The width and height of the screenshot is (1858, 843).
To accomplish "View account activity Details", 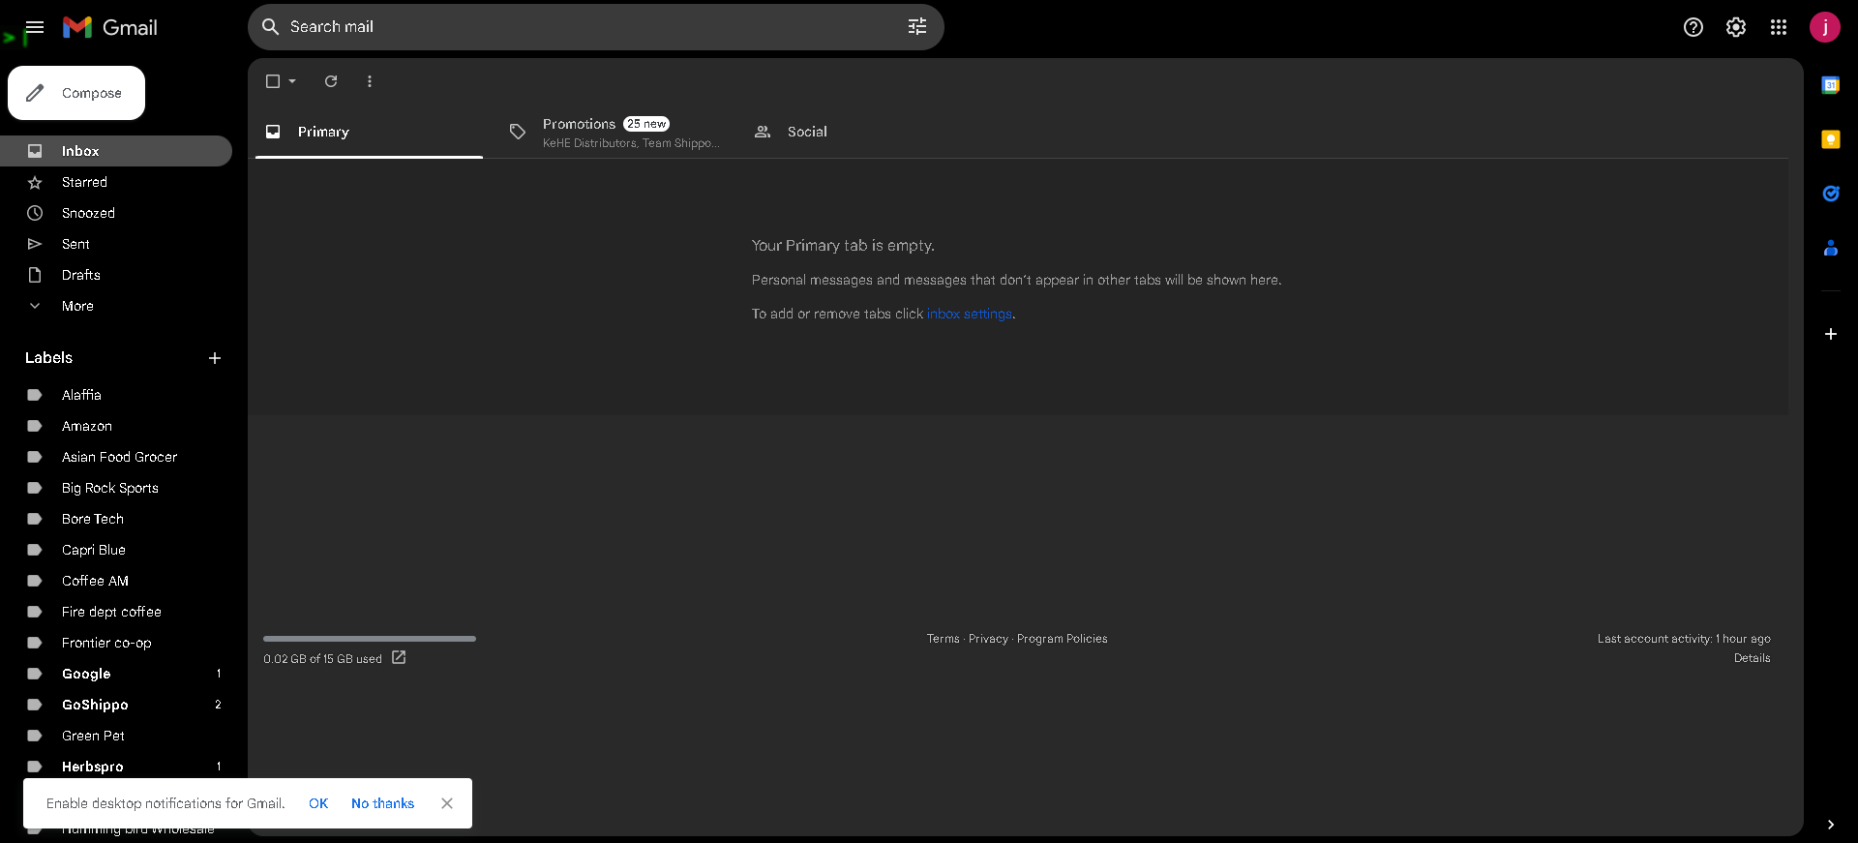I will tap(1752, 658).
